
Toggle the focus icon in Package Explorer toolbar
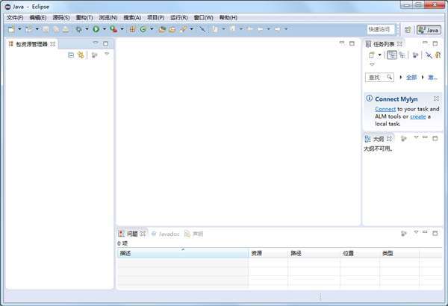point(94,55)
